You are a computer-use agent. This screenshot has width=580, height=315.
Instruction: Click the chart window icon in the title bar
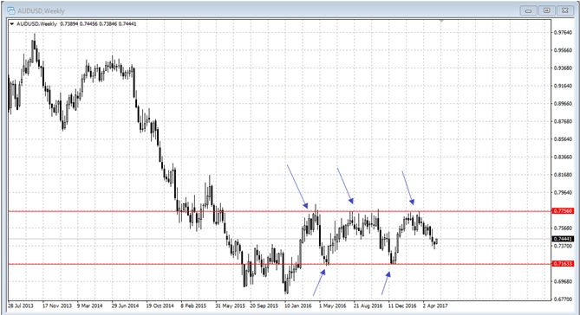(x=11, y=10)
